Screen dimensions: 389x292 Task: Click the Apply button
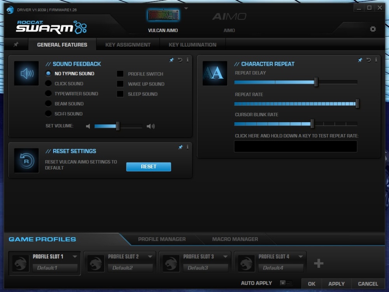click(336, 283)
